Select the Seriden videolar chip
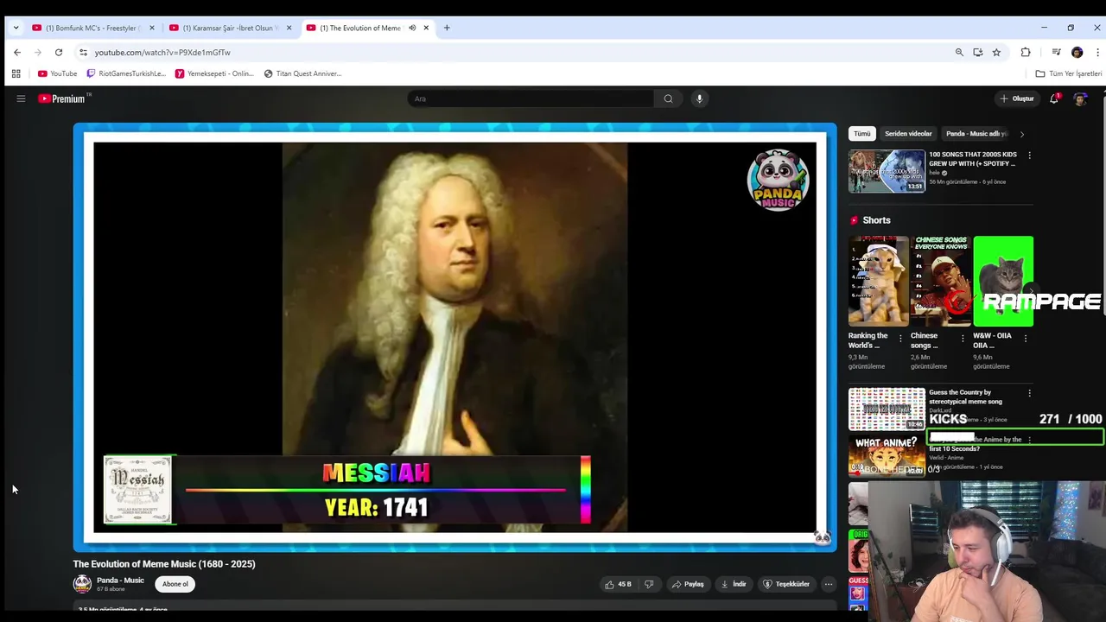Screen dimensions: 1106x622 908,134
